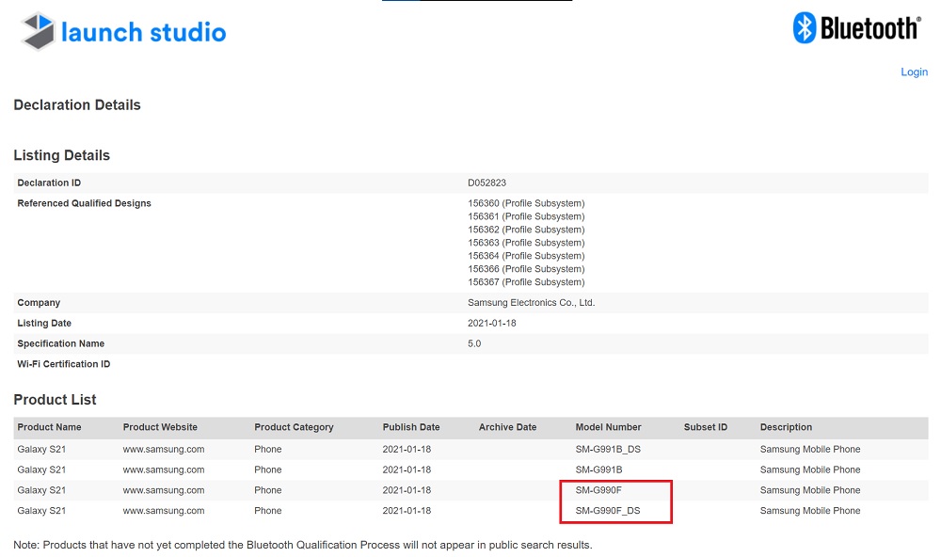Select design 156366 (Profile Subsystem)

coord(526,269)
